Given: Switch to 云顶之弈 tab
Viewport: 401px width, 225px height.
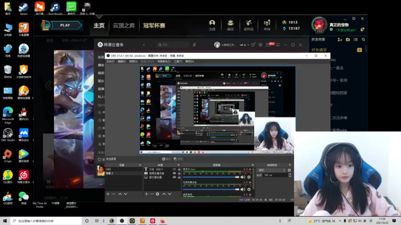Looking at the screenshot, I should 124,25.
